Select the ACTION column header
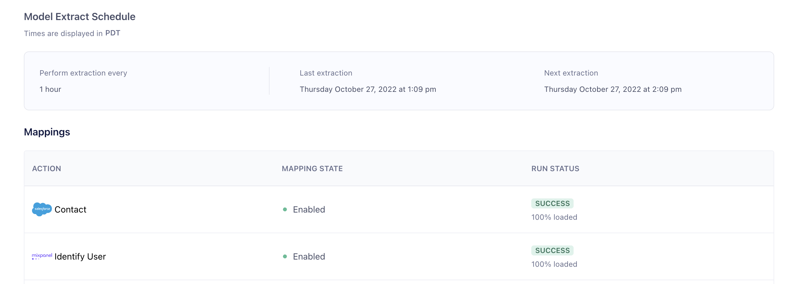This screenshot has height=284, width=793. point(46,169)
